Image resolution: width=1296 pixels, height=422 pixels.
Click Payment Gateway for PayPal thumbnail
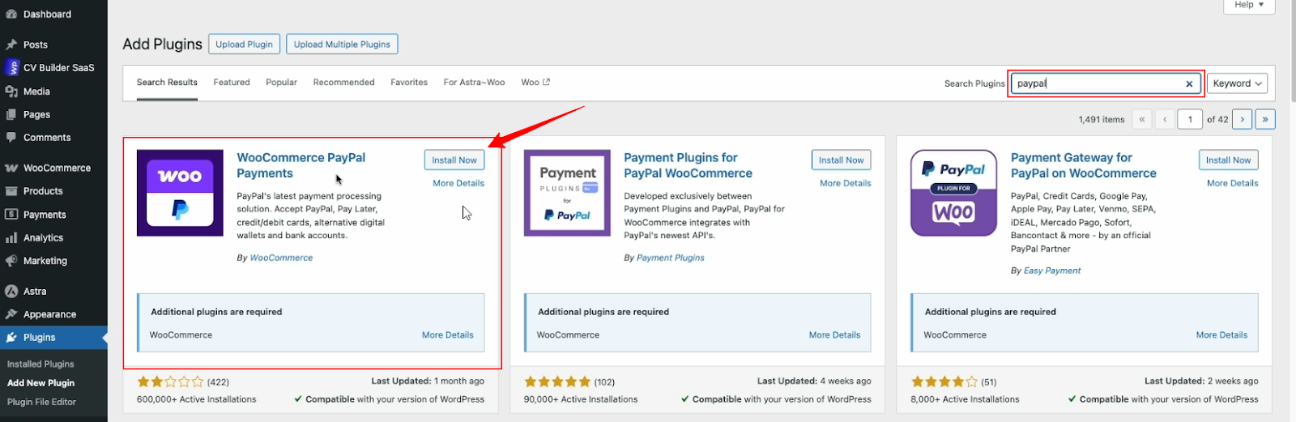pos(953,193)
